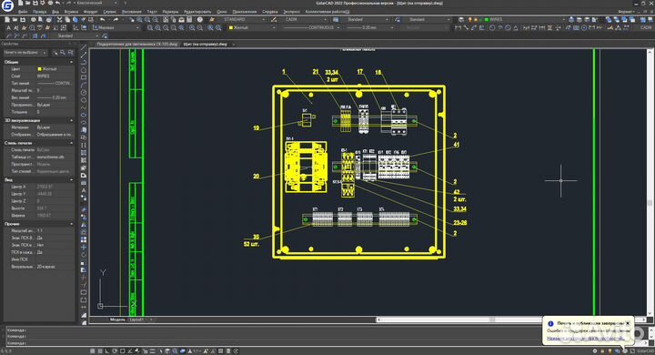Viewport: 655px width, 355px height.
Task: Select the Arc draw tool
Action: click(x=84, y=85)
